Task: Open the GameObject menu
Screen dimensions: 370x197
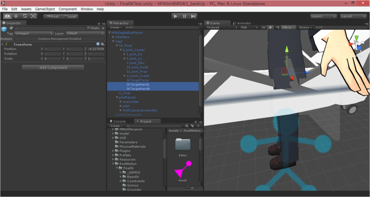Action: [x=45, y=9]
